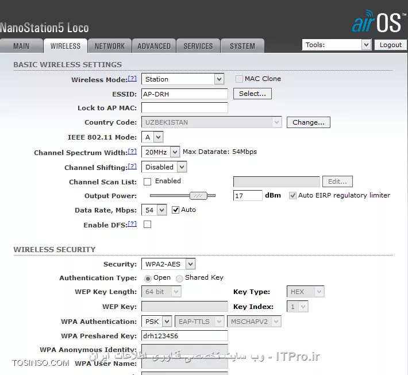408x375 pixels.
Task: Open the Country Code dropdown showing UZBEKISTAN
Action: tap(211, 122)
